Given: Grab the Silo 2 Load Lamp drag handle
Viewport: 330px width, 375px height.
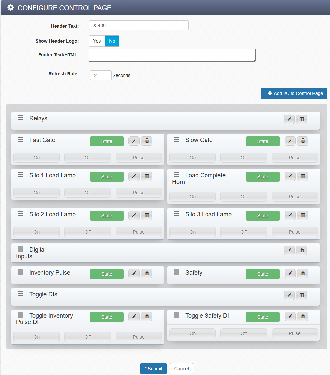Looking at the screenshot, I should pyautogui.click(x=20, y=214).
